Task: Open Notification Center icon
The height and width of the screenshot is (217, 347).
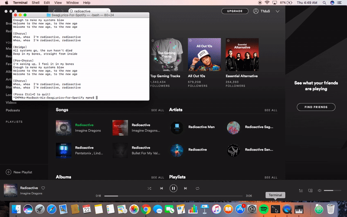Action: click(x=339, y=3)
